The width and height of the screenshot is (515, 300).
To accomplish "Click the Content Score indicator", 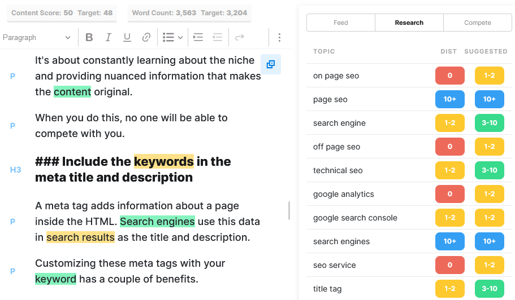I will [62, 13].
